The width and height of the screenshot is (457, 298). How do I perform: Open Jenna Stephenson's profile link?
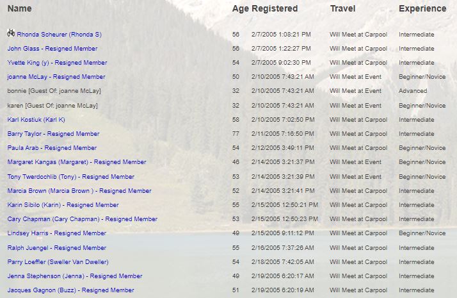[x=74, y=276]
